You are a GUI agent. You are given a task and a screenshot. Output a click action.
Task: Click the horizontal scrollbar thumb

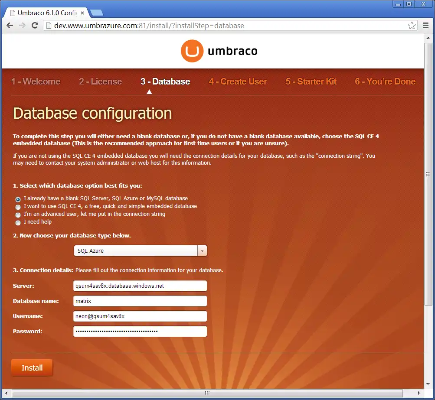click(x=207, y=393)
